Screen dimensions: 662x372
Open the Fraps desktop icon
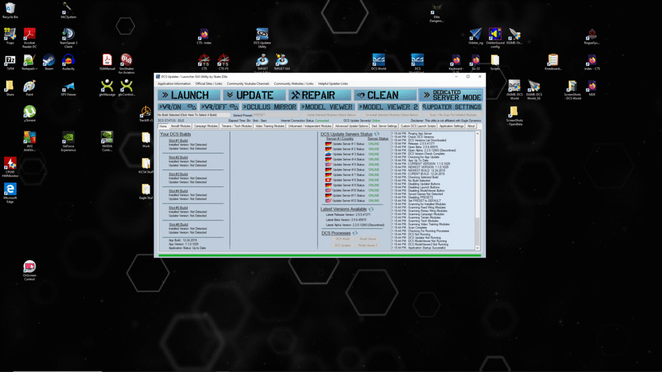coord(10,36)
